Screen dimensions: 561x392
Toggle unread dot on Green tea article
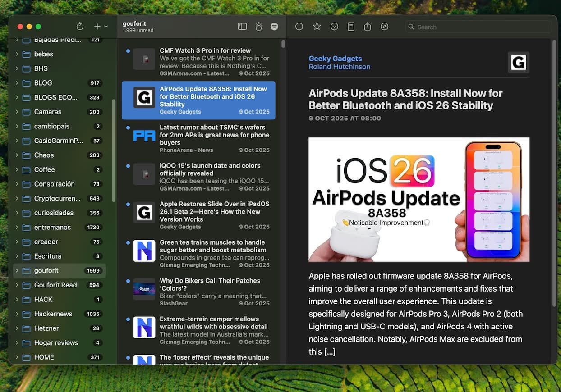click(x=128, y=243)
